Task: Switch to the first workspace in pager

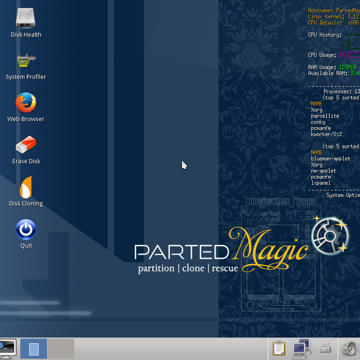Action: click(x=34, y=349)
